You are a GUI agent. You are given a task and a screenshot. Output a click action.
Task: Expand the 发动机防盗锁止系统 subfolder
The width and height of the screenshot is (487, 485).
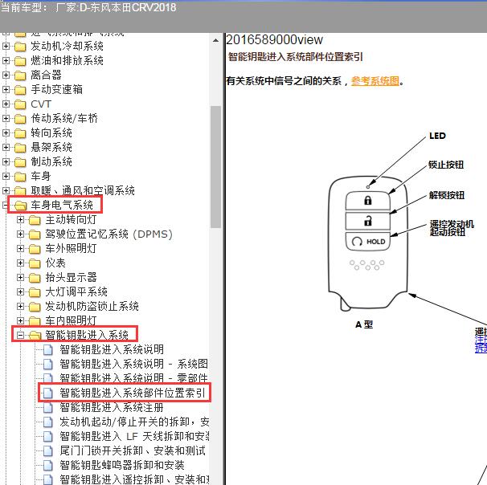click(x=20, y=306)
